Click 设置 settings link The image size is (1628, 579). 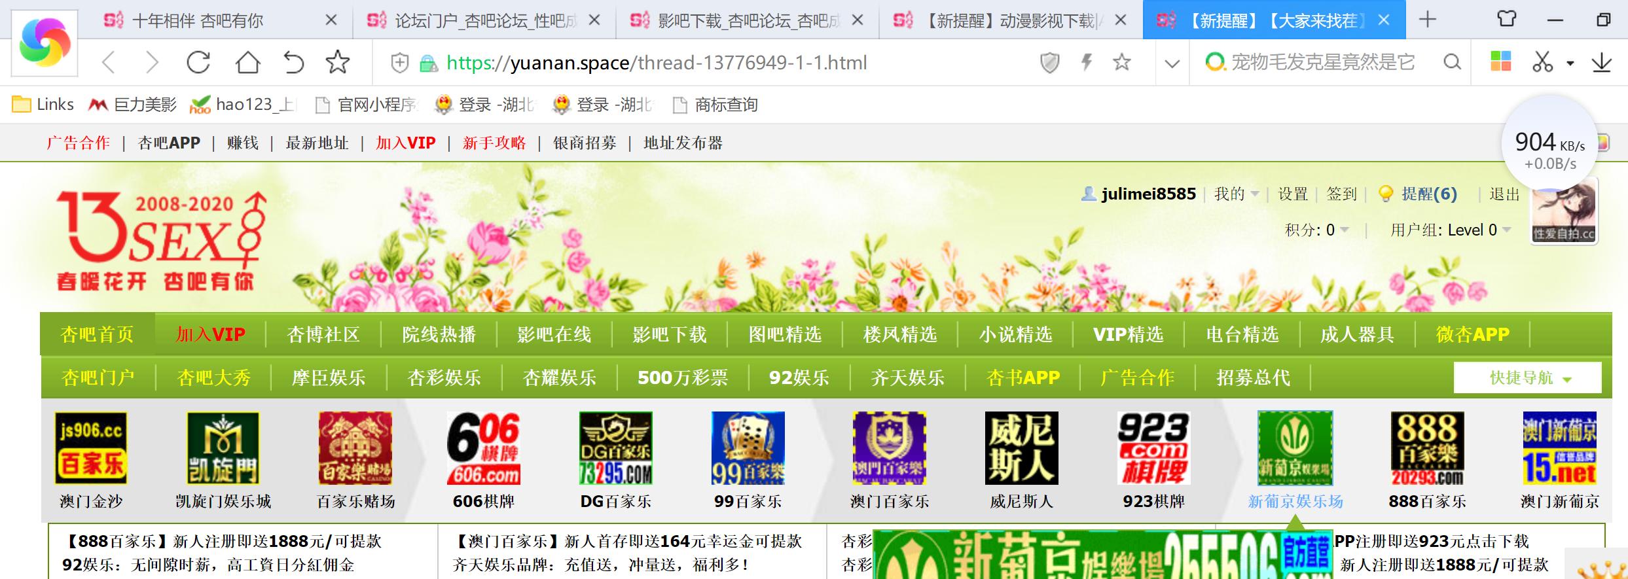[x=1293, y=194]
